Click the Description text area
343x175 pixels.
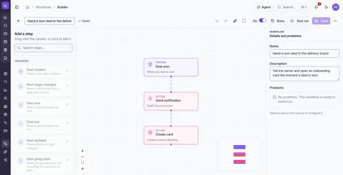[x=304, y=74]
